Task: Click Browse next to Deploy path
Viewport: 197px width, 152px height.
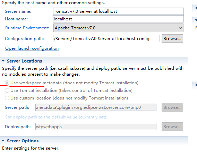Action: pyautogui.click(x=172, y=127)
